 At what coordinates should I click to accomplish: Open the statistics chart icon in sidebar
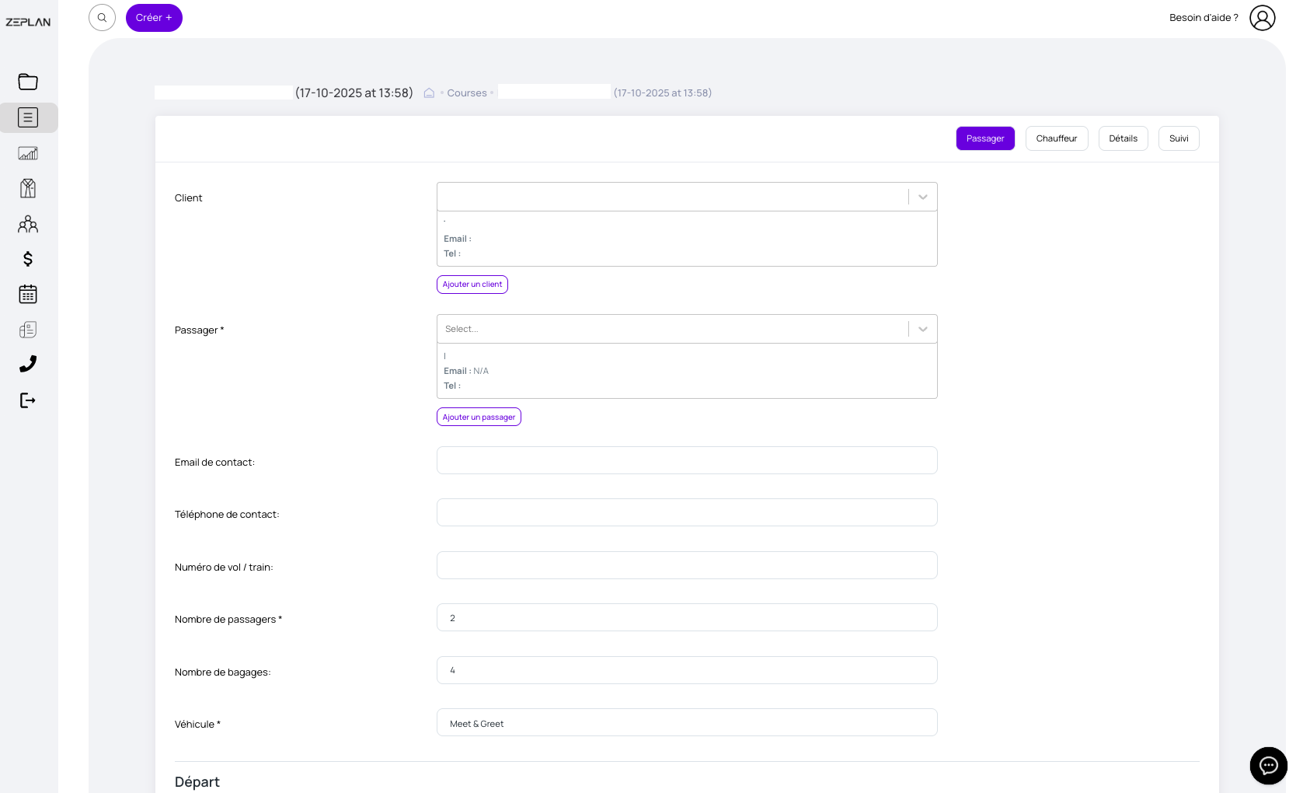pos(28,153)
